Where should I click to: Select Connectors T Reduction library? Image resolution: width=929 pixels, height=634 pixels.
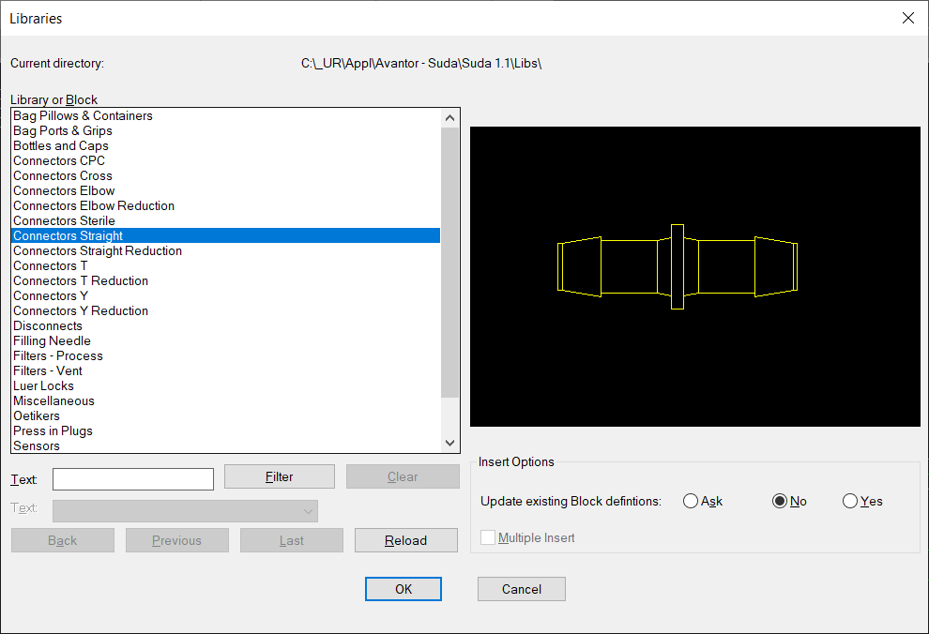coord(226,280)
